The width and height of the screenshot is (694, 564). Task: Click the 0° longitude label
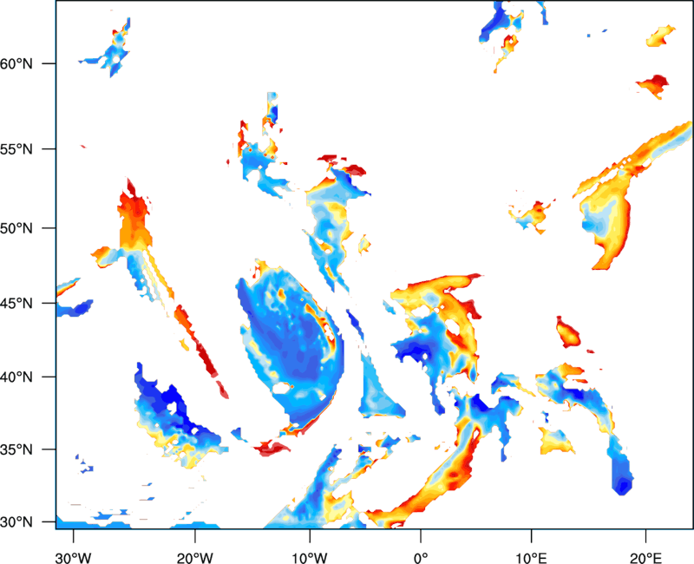click(421, 558)
